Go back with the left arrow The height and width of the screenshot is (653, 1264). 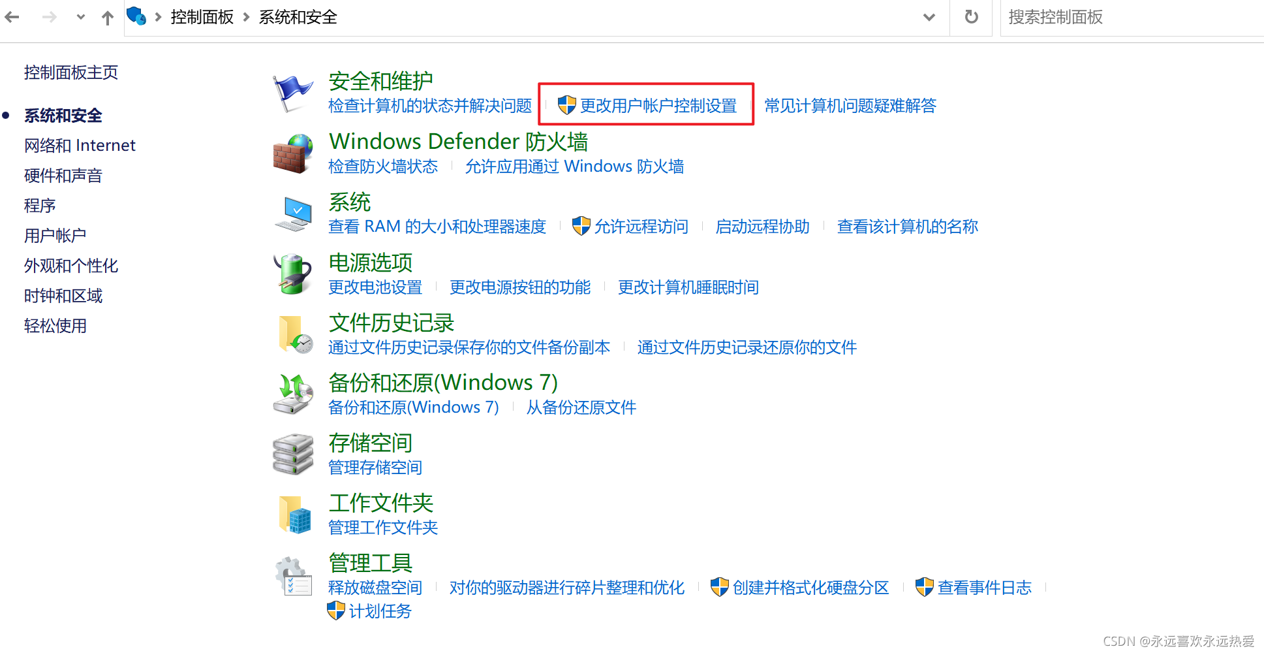12,17
